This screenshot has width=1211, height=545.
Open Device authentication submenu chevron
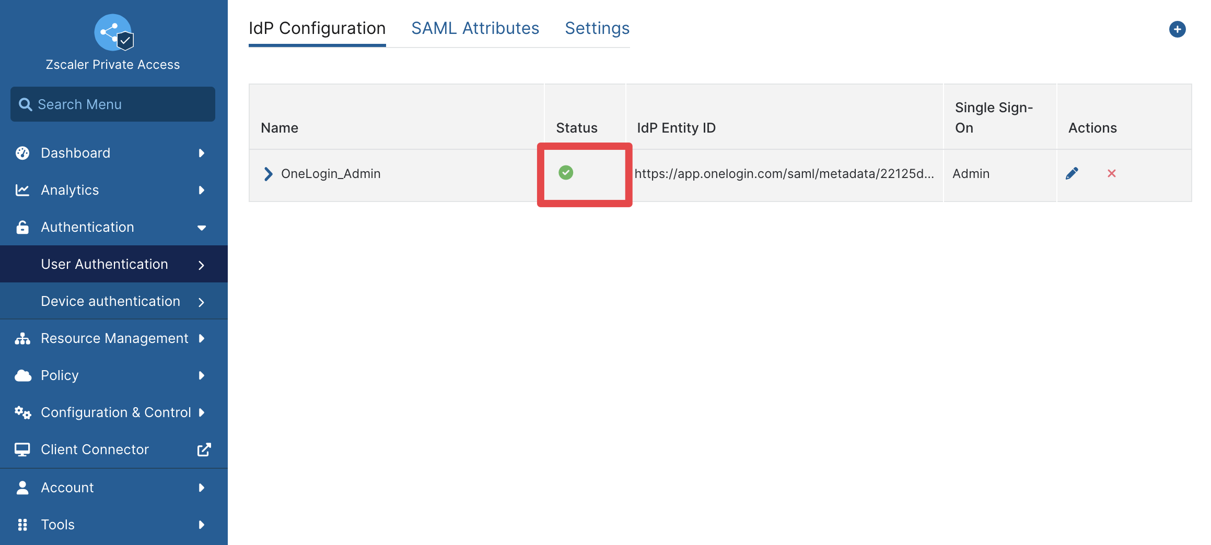tap(201, 302)
